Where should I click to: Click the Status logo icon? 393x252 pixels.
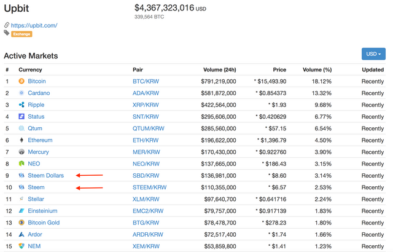[21, 116]
